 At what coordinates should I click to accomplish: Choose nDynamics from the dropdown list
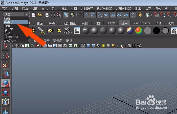pyautogui.click(x=16, y=36)
